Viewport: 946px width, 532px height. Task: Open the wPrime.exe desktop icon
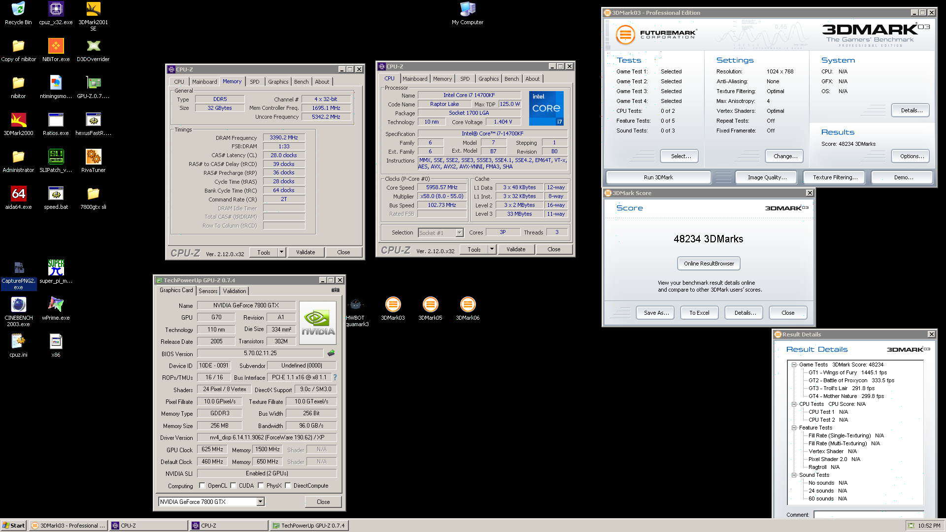(56, 309)
